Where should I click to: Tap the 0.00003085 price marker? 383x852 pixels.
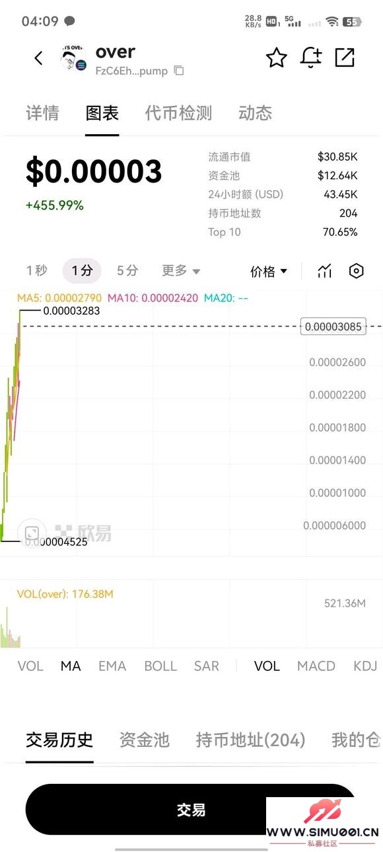coord(333,327)
